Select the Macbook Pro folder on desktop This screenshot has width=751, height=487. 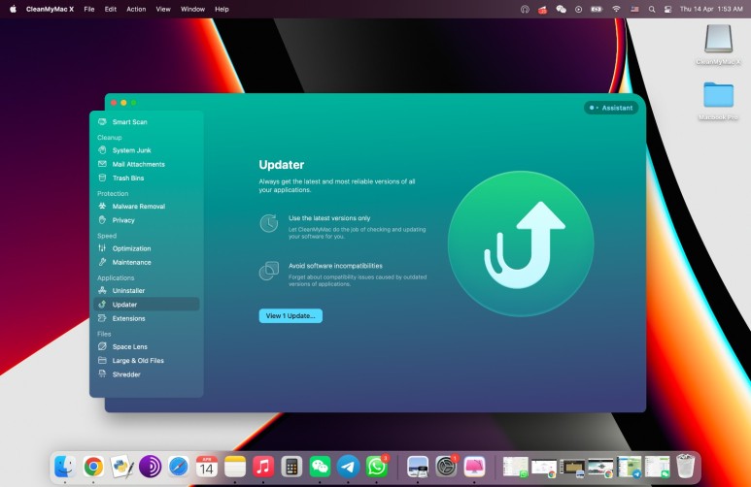click(x=718, y=100)
